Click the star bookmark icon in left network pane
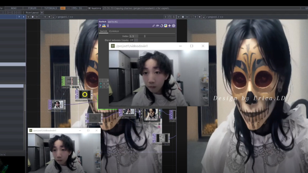 (49, 17)
